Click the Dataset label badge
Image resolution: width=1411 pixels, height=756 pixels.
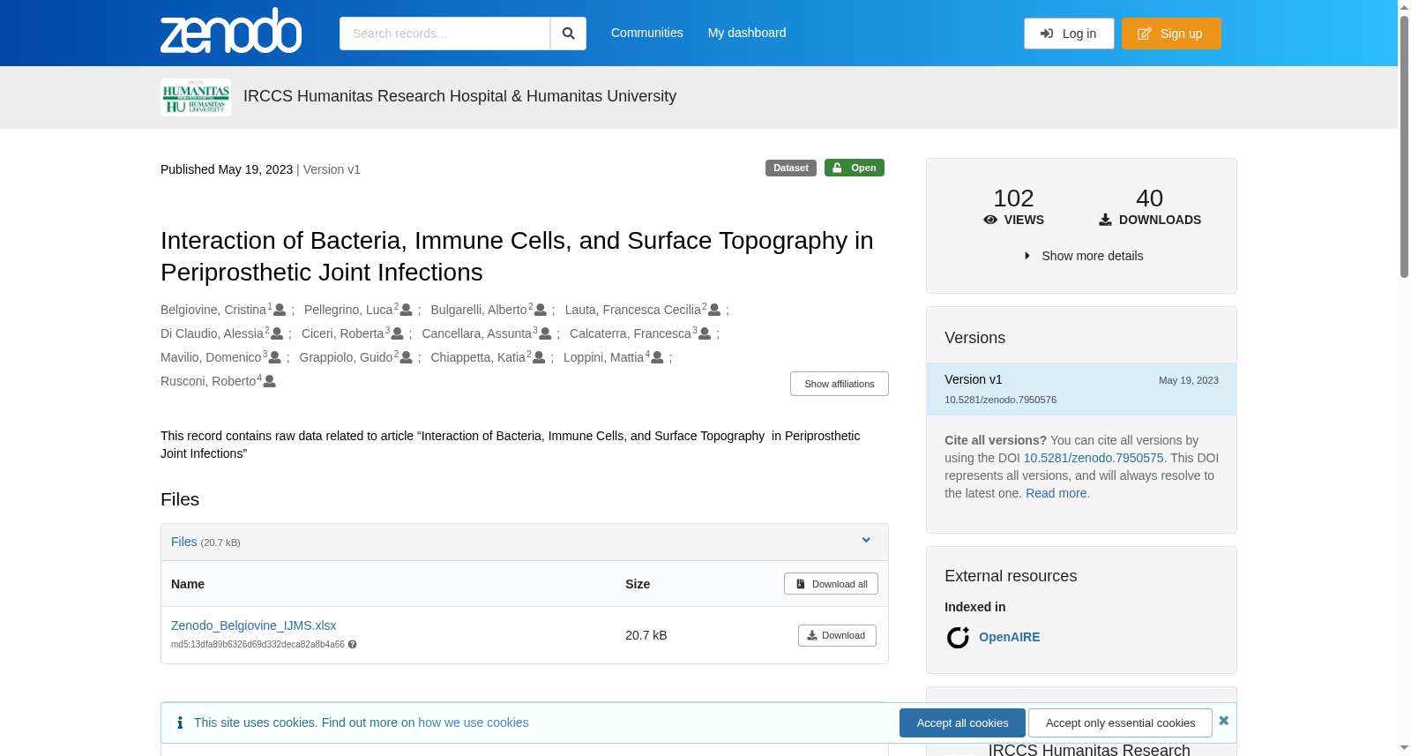click(x=791, y=168)
